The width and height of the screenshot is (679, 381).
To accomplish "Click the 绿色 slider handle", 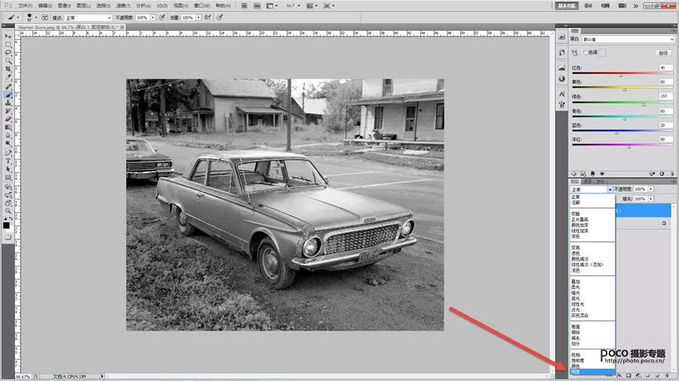I will pyautogui.click(x=644, y=105).
